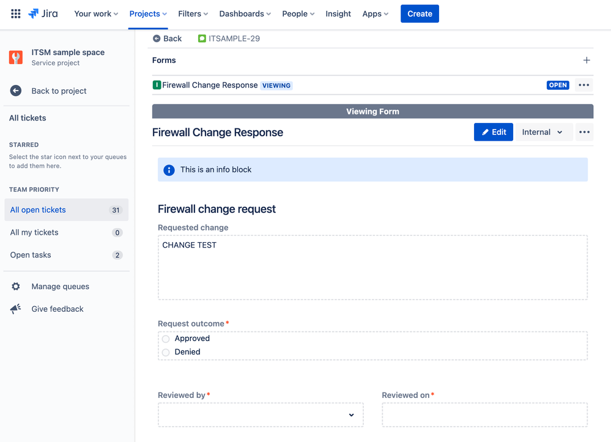
Task: Click the green form icon beside Firewall Change Response
Action: (x=157, y=85)
